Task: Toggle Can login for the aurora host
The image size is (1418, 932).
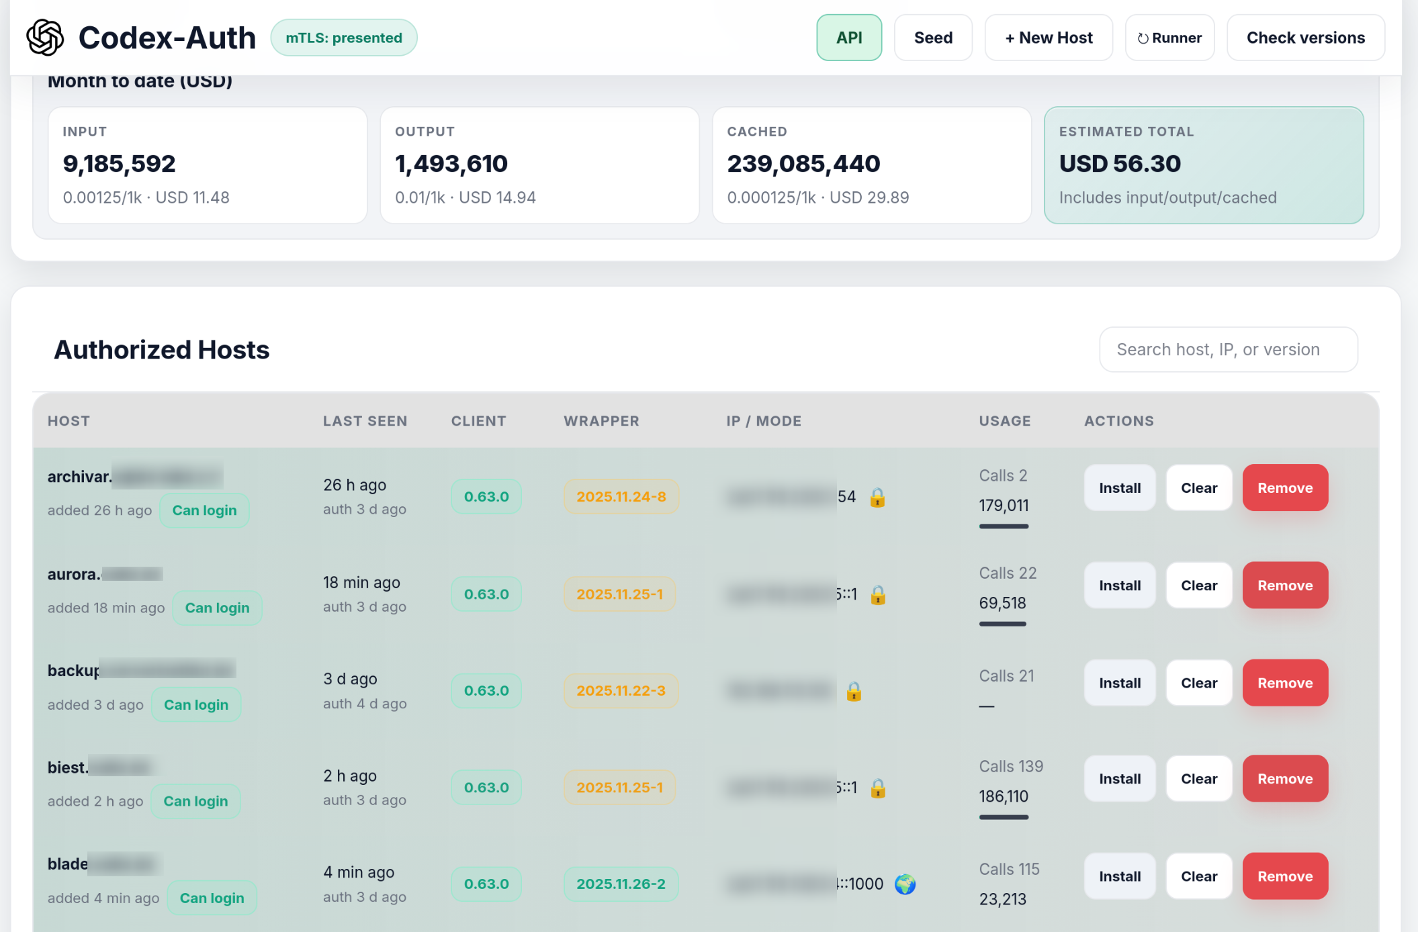Action: [x=217, y=608]
